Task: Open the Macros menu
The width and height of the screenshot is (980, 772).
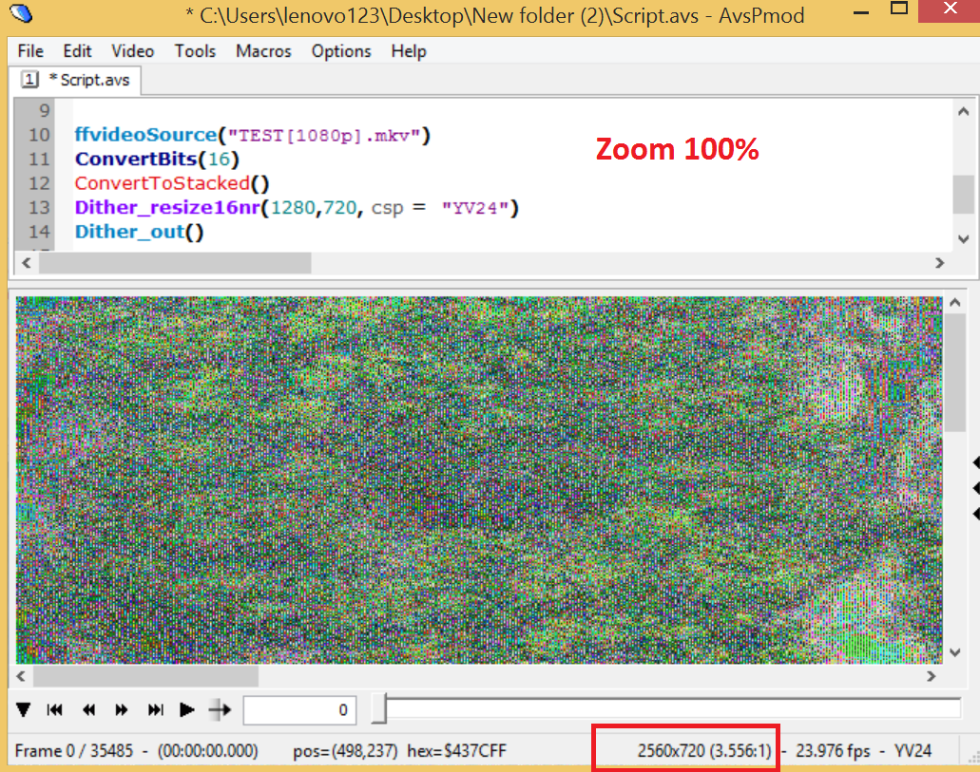Action: pos(263,51)
